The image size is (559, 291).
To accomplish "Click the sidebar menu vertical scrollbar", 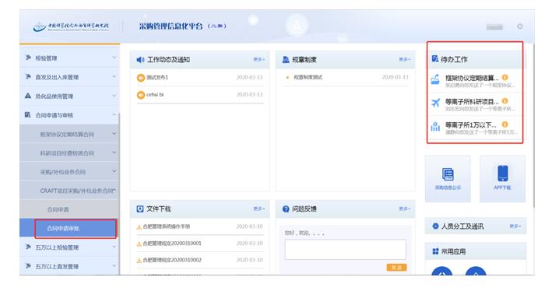I will [x=119, y=194].
